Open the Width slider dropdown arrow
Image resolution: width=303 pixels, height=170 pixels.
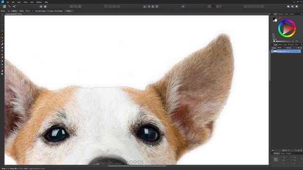coord(33,11)
